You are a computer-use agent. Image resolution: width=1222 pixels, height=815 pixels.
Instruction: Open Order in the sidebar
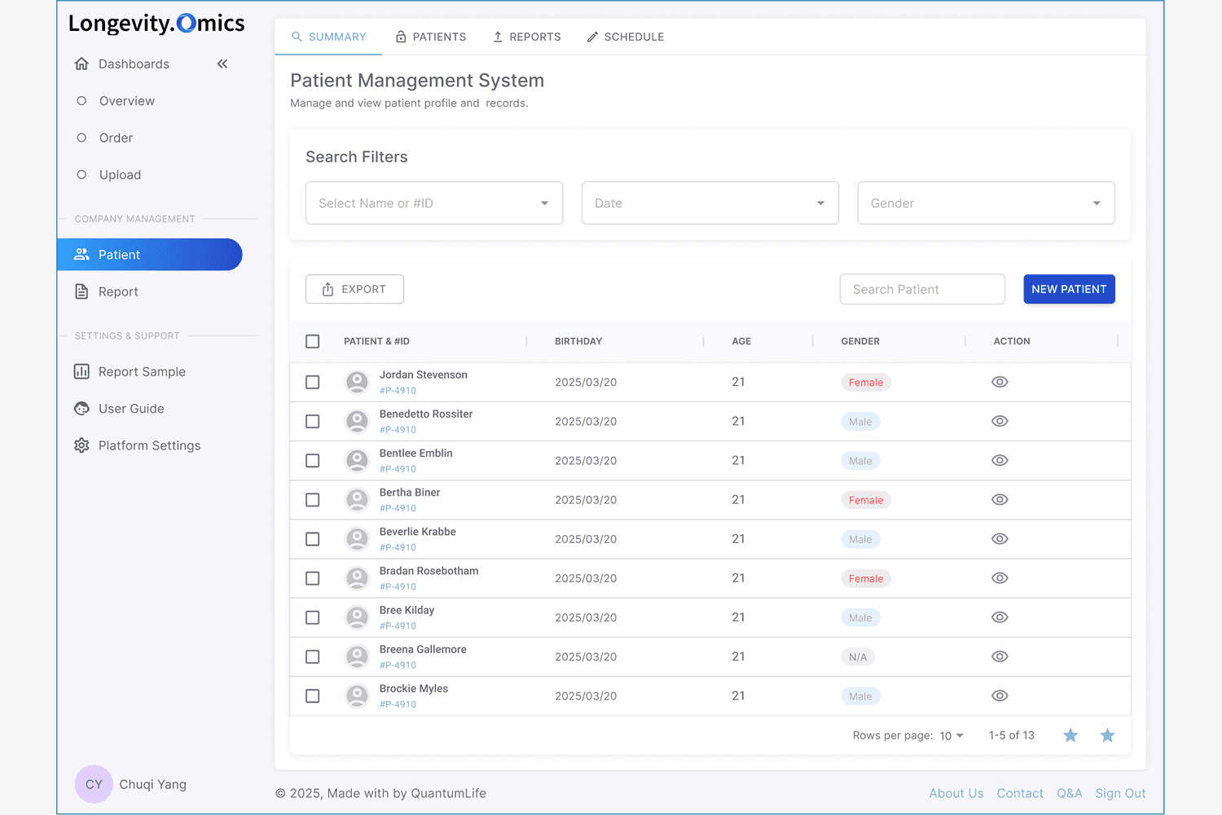116,138
